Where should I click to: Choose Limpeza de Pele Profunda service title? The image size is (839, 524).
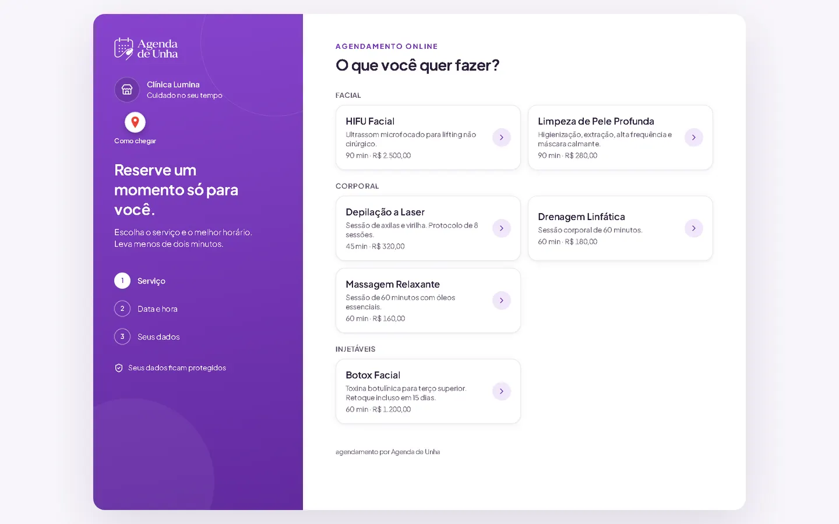point(596,121)
